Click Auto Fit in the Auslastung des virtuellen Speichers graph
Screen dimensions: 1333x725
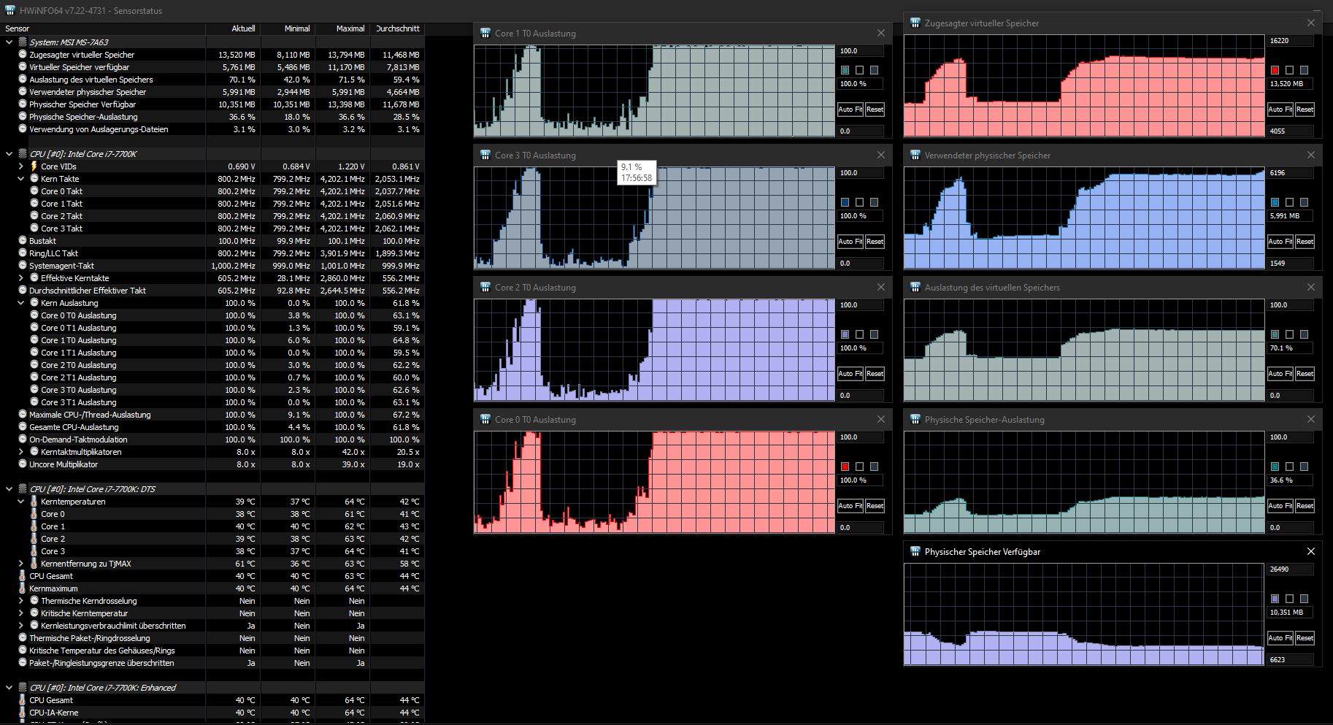coord(1280,374)
